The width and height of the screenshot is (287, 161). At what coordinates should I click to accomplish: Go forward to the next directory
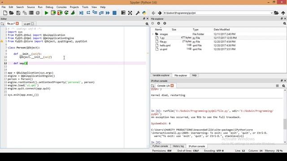(x=160, y=13)
